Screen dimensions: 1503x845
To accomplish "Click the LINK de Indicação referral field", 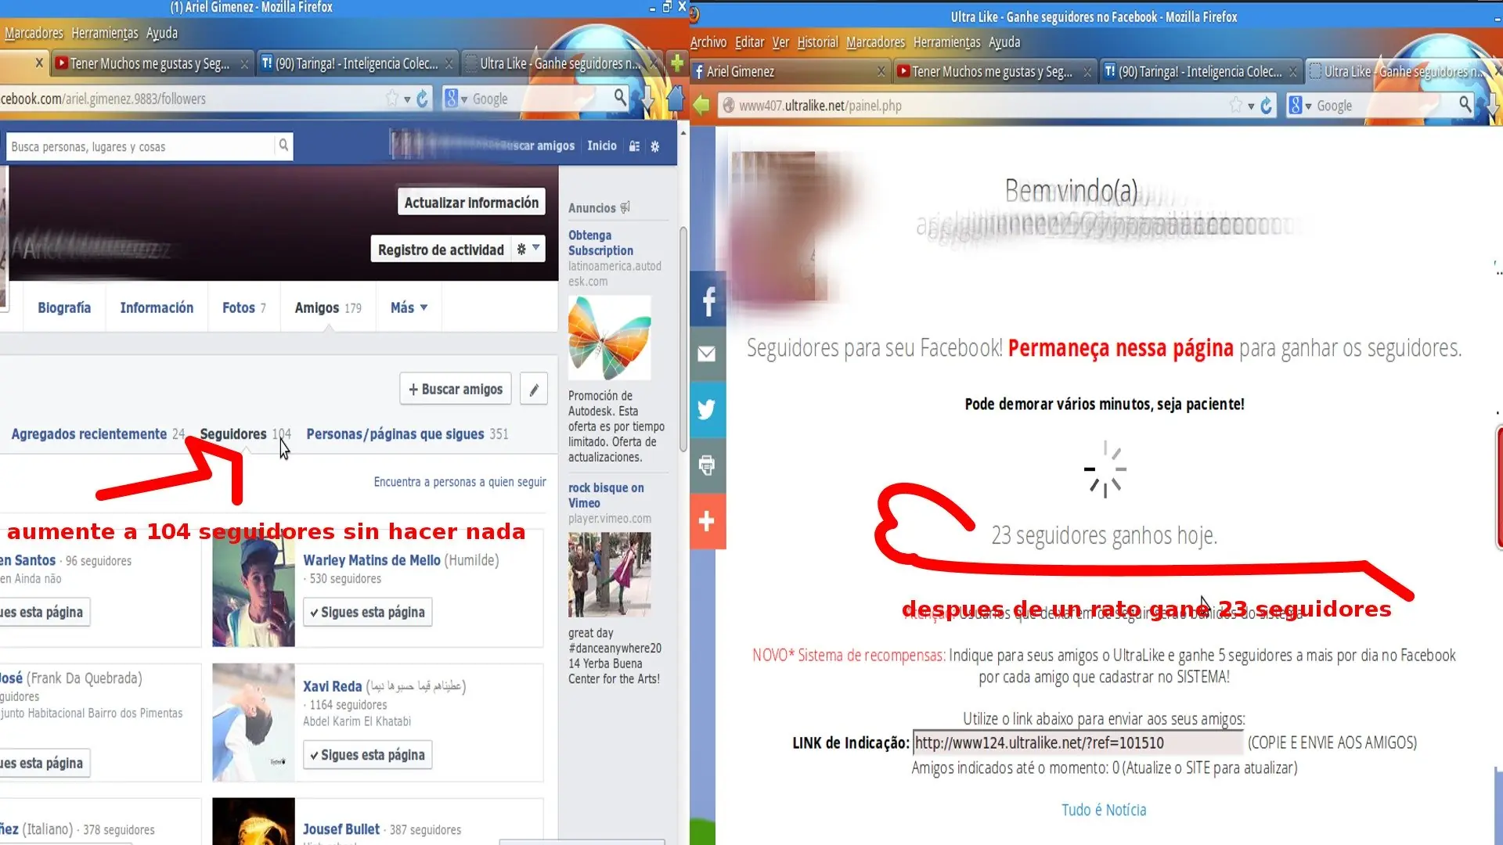I will click(x=1078, y=743).
